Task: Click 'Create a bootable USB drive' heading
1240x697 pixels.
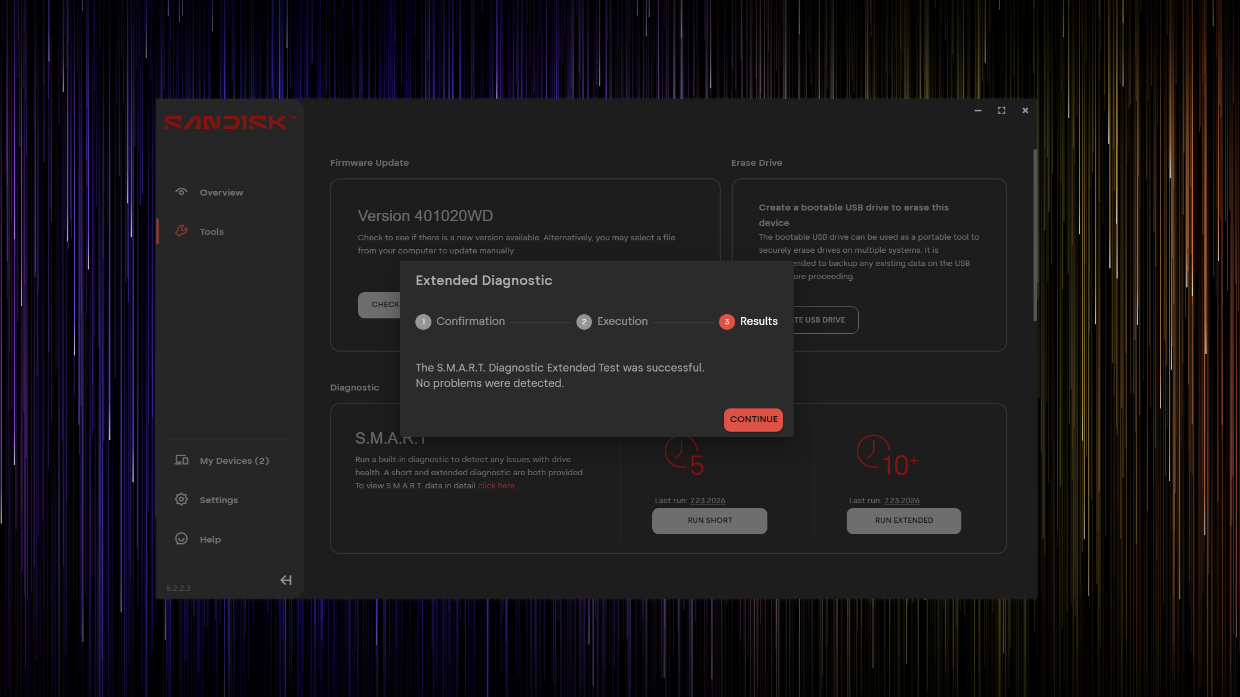Action: 853,215
